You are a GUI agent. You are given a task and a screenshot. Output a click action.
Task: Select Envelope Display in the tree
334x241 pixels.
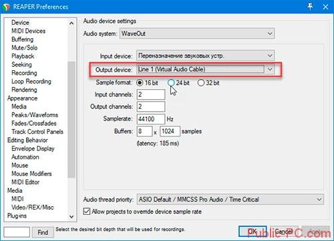click(x=33, y=149)
